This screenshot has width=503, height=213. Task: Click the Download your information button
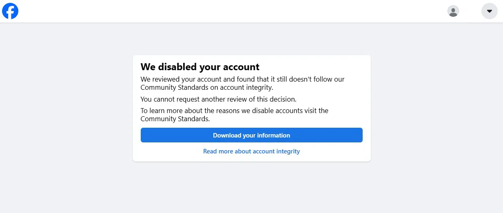pos(252,135)
